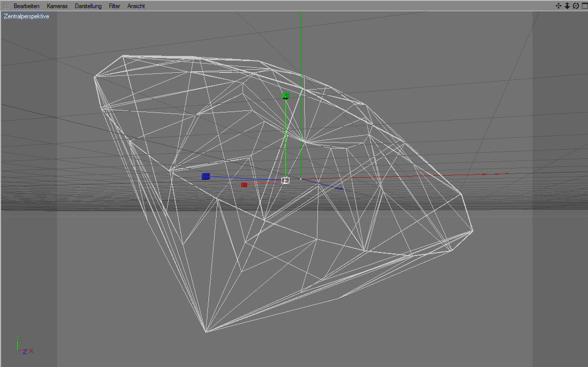Open the Bearbeiten menu
The height and width of the screenshot is (367, 588).
coord(26,6)
